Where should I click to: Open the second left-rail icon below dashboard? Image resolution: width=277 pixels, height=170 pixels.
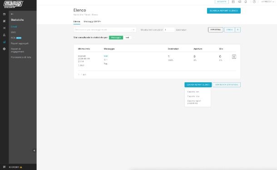tap(4, 21)
